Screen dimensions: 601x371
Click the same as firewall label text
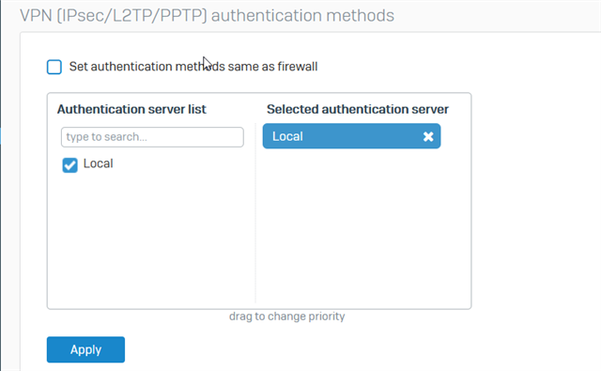pos(272,67)
